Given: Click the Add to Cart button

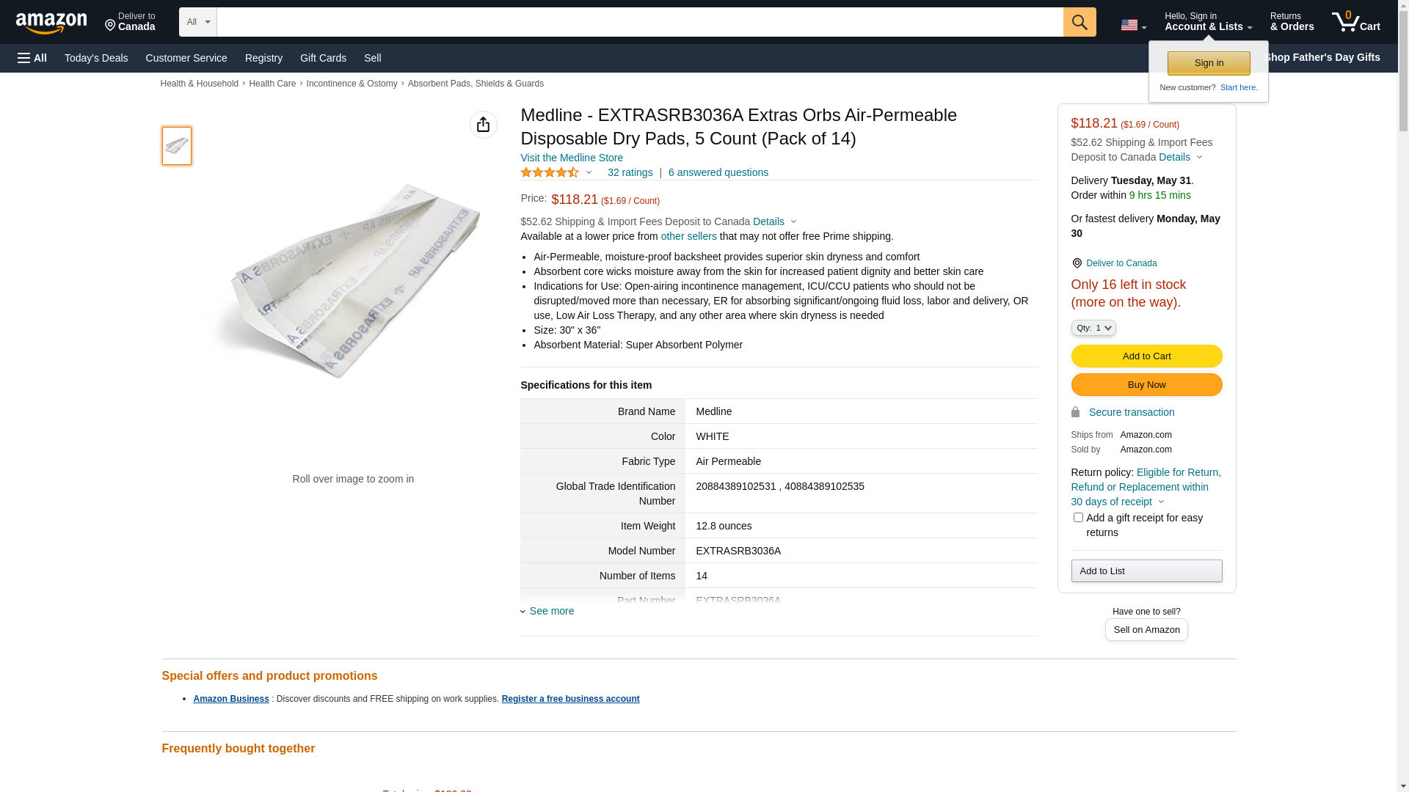Looking at the screenshot, I should 1146,356.
